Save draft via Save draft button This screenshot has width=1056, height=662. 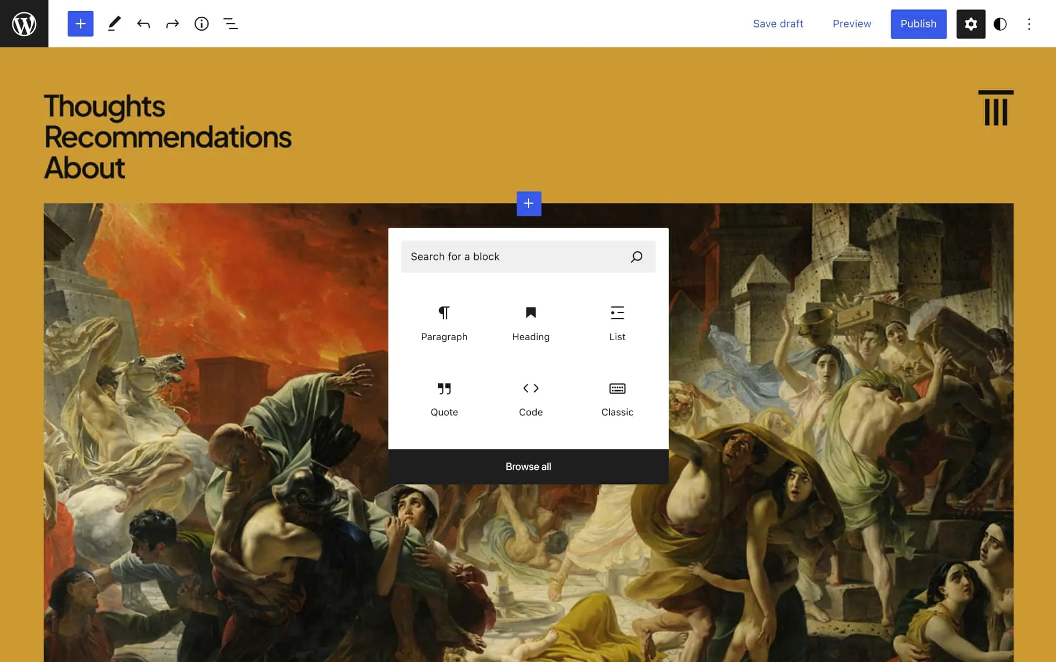click(778, 24)
